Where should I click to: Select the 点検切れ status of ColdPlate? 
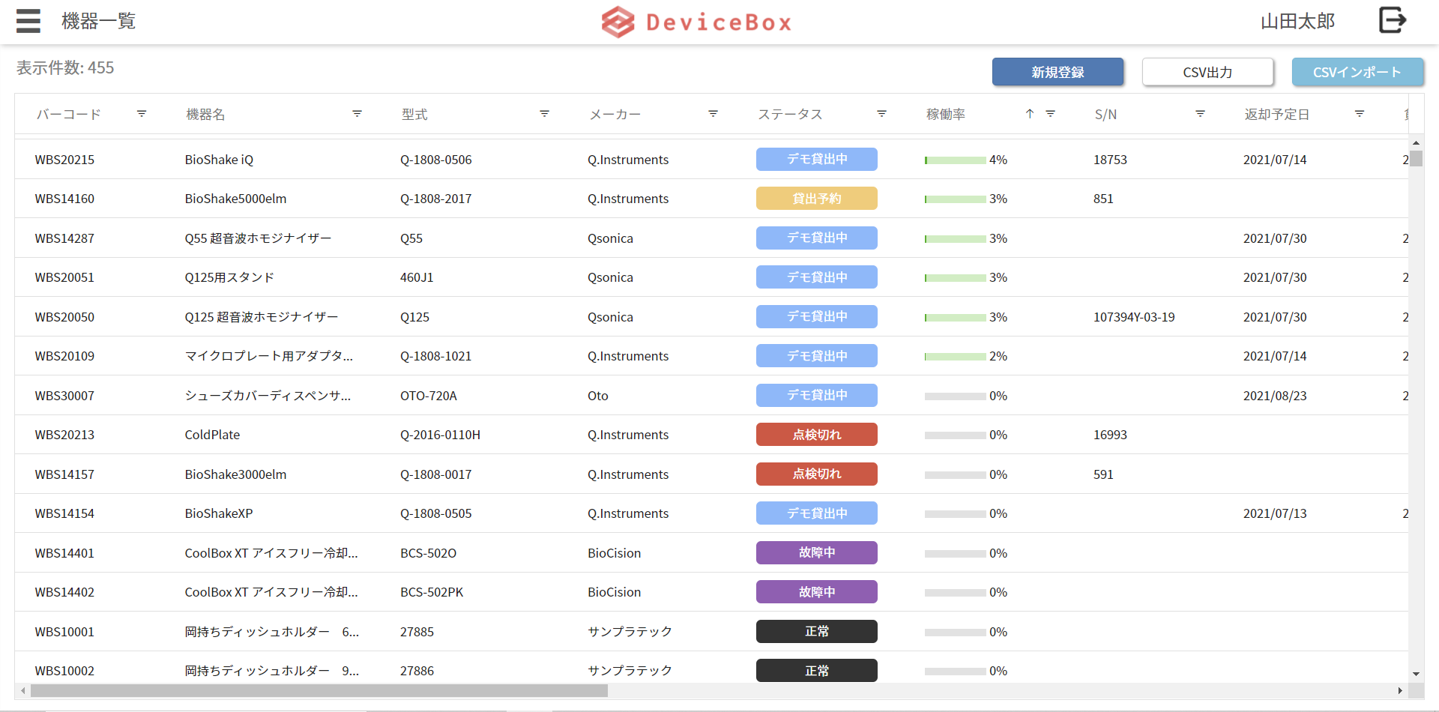pos(816,435)
